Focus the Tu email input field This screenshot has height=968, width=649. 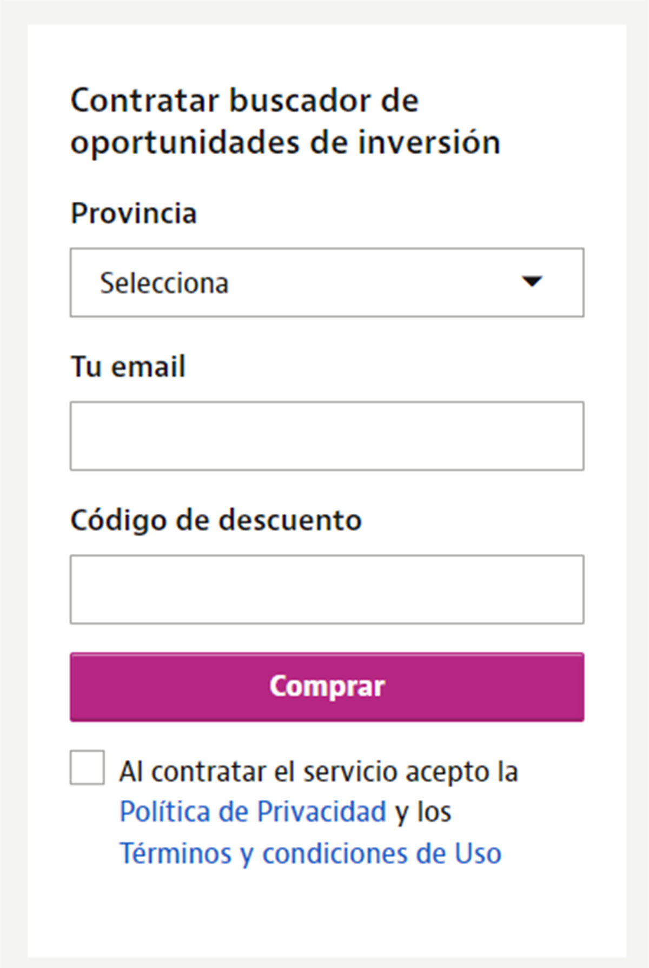click(327, 436)
